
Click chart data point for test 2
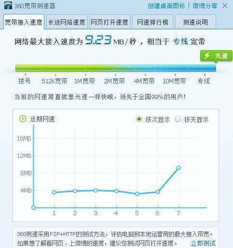pos(75,191)
